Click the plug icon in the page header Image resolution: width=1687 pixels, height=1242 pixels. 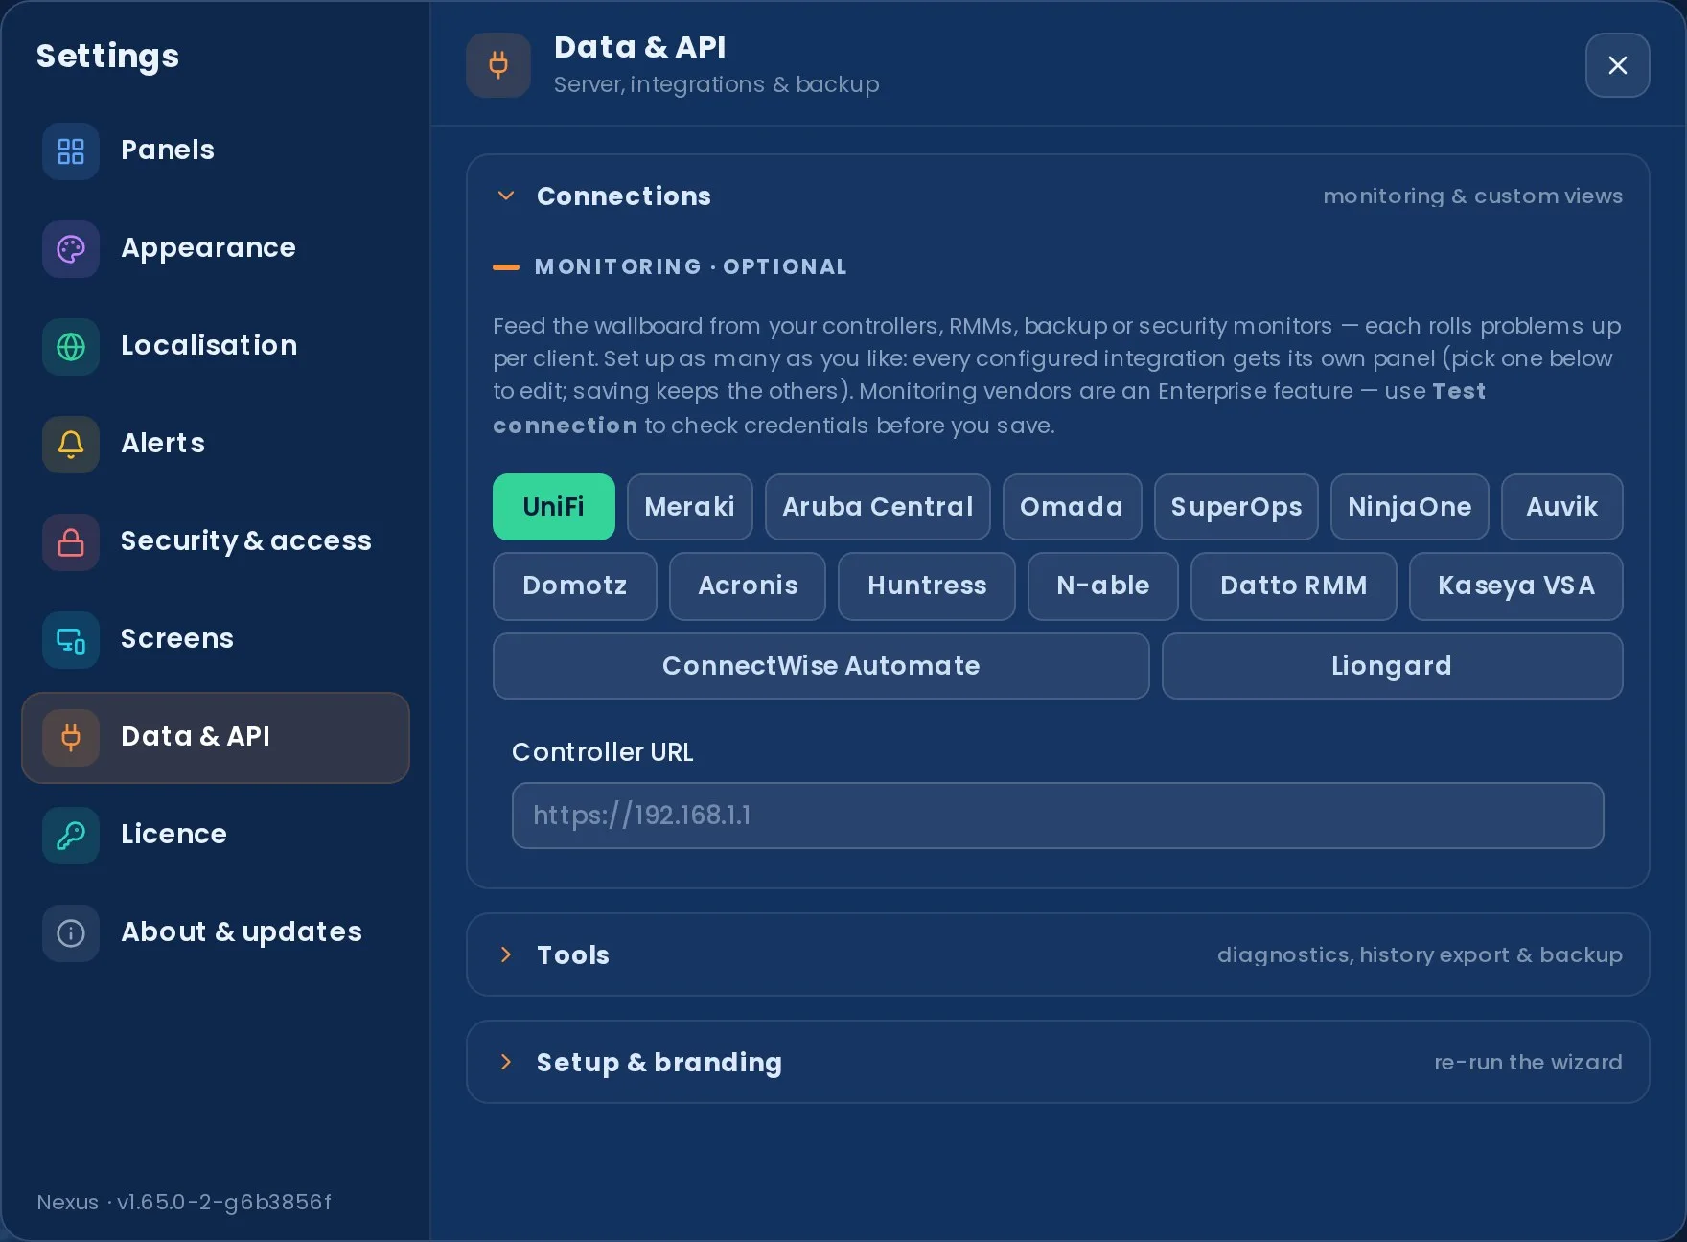tap(498, 64)
